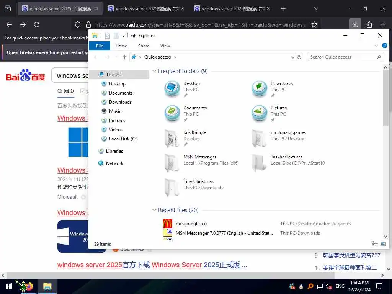This screenshot has height=294, width=392.
Task: Click the Properties icon in quick access toolbar
Action: coord(108,36)
